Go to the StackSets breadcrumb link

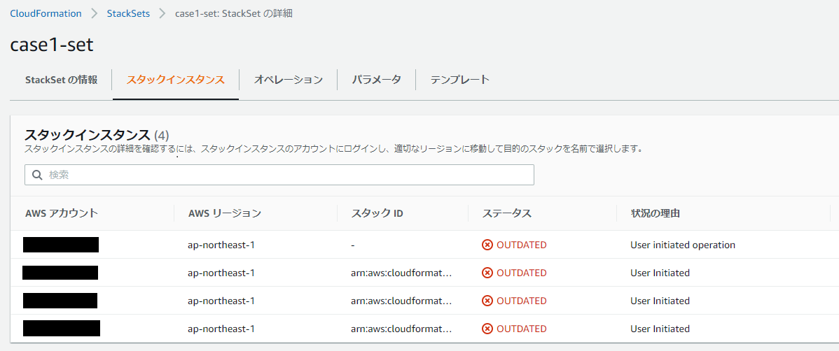click(128, 13)
